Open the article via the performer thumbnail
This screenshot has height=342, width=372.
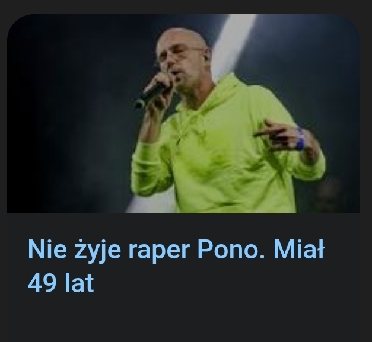183,114
